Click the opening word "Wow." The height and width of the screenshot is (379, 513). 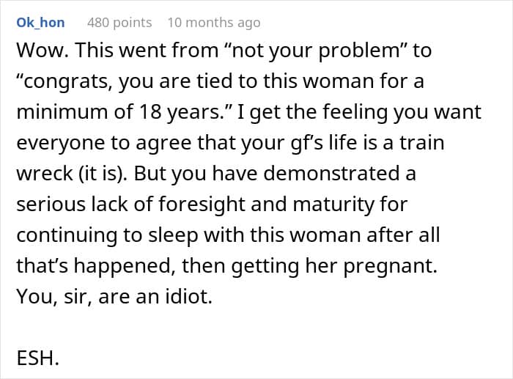(40, 51)
